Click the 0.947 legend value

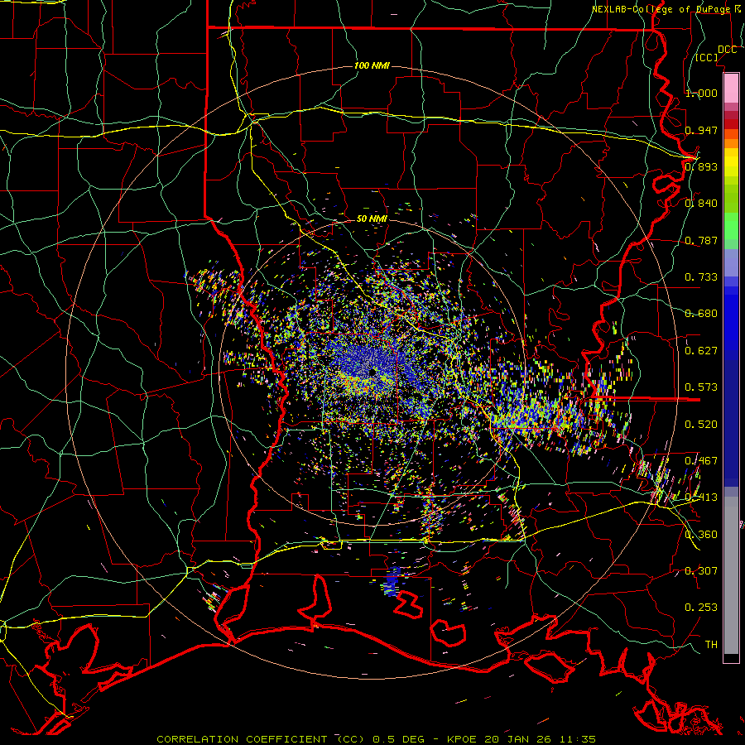pyautogui.click(x=701, y=130)
